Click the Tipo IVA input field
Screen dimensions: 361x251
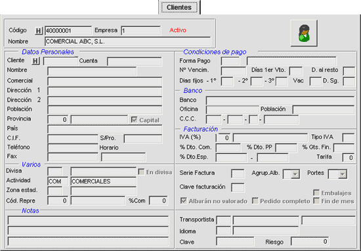click(x=348, y=138)
